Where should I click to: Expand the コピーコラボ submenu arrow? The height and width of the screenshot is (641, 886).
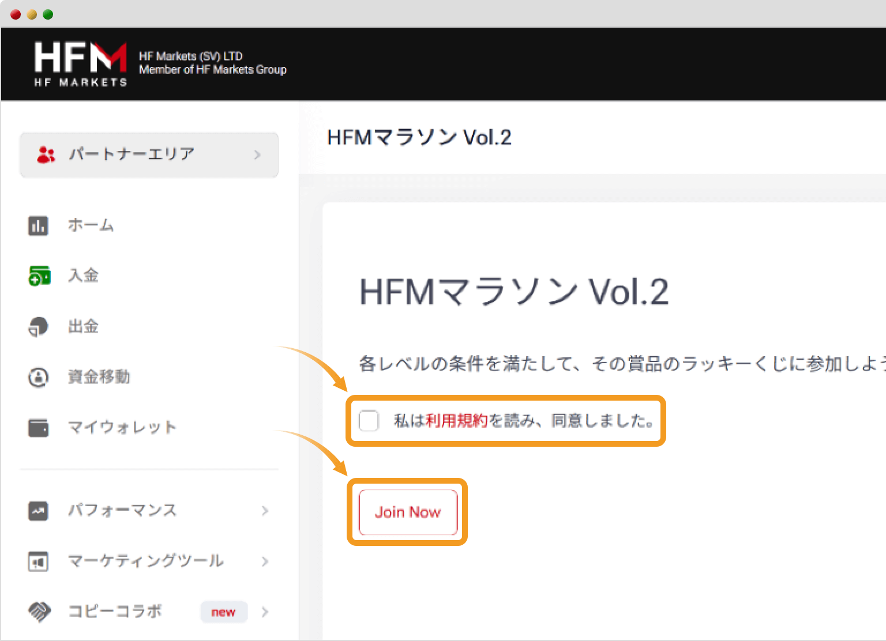tap(265, 612)
